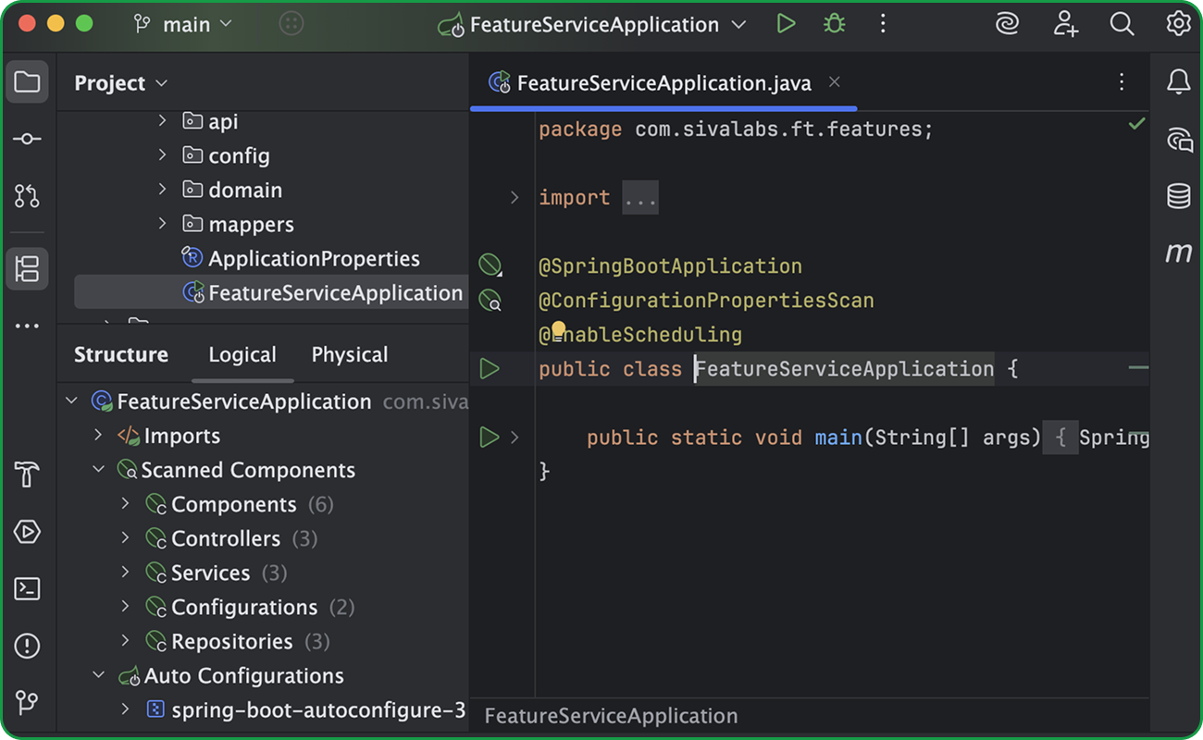
Task: Open IDE settings gear
Action: [x=1178, y=24]
